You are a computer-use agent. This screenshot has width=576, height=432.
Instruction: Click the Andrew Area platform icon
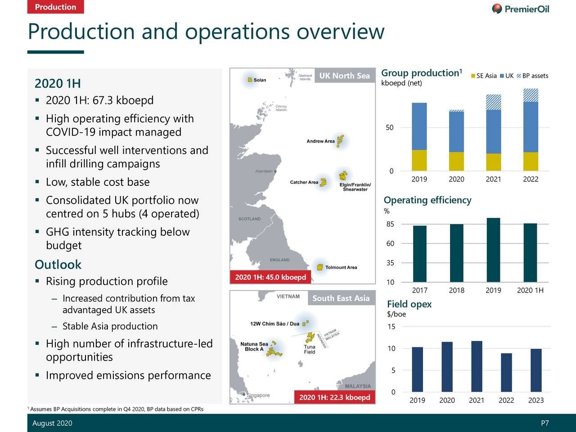(340, 140)
